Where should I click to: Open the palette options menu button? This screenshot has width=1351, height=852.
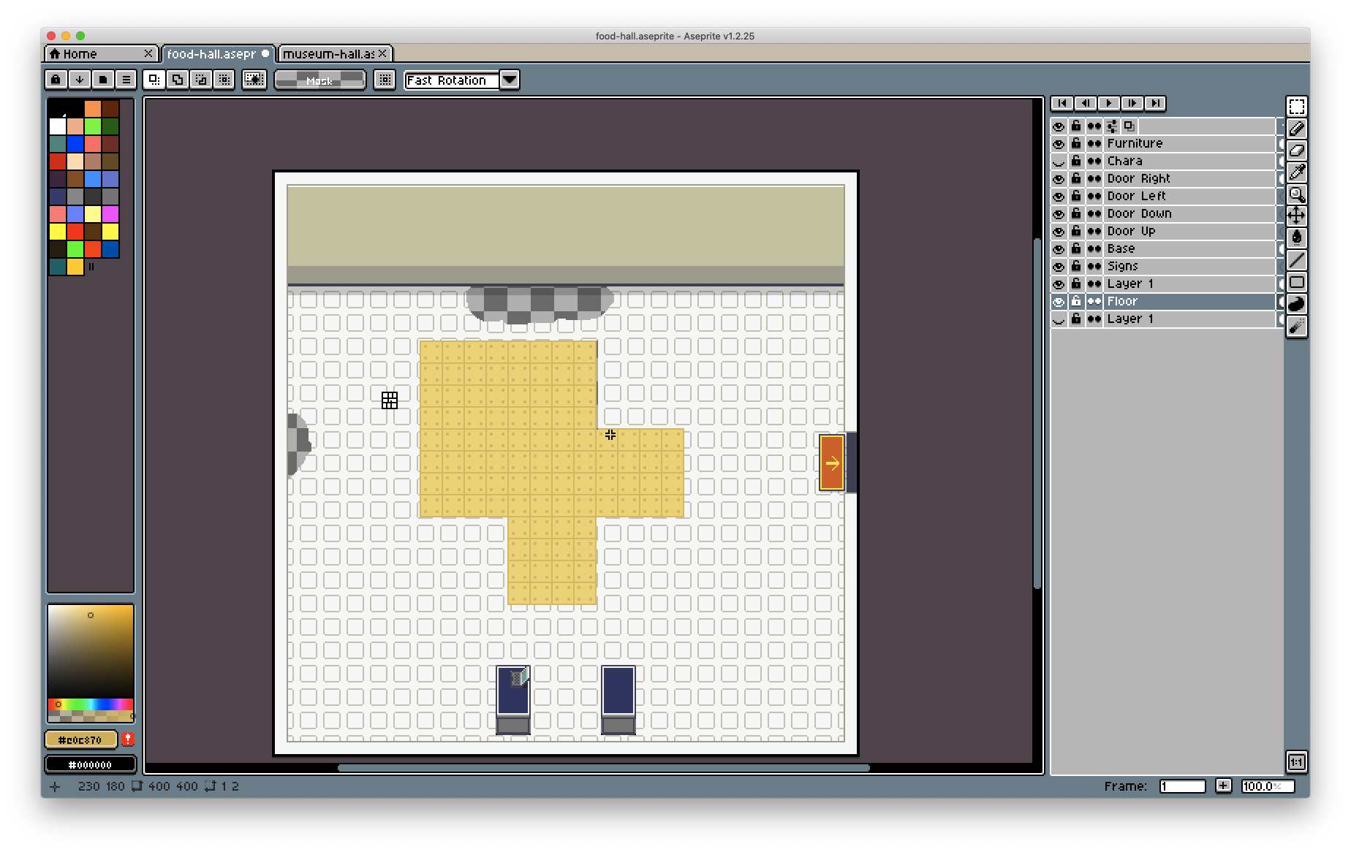click(x=126, y=80)
